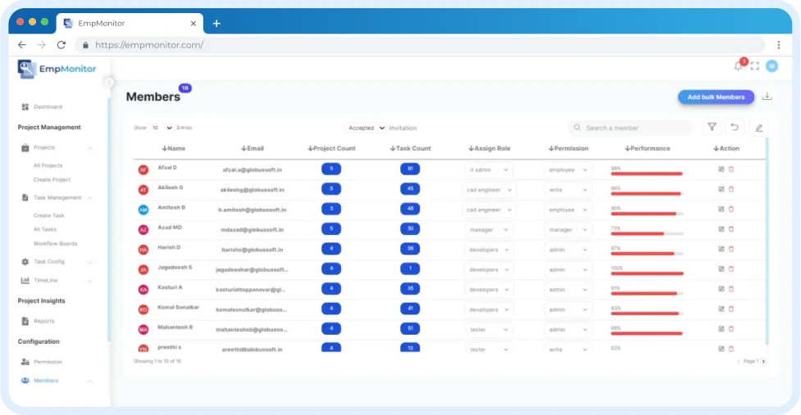Click the undo reset arrow icon
Screen dimensions: 801x415
[x=735, y=127]
